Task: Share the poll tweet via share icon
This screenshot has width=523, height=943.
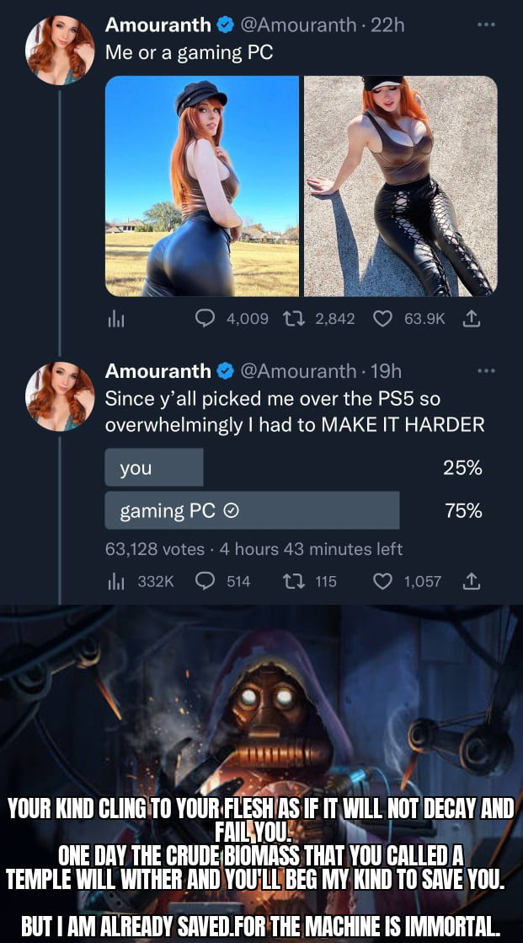Action: pos(472,580)
